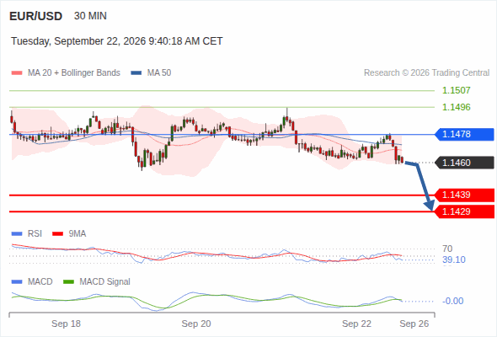
Task: Click the blue MACD legend swatch
Action: [17, 282]
